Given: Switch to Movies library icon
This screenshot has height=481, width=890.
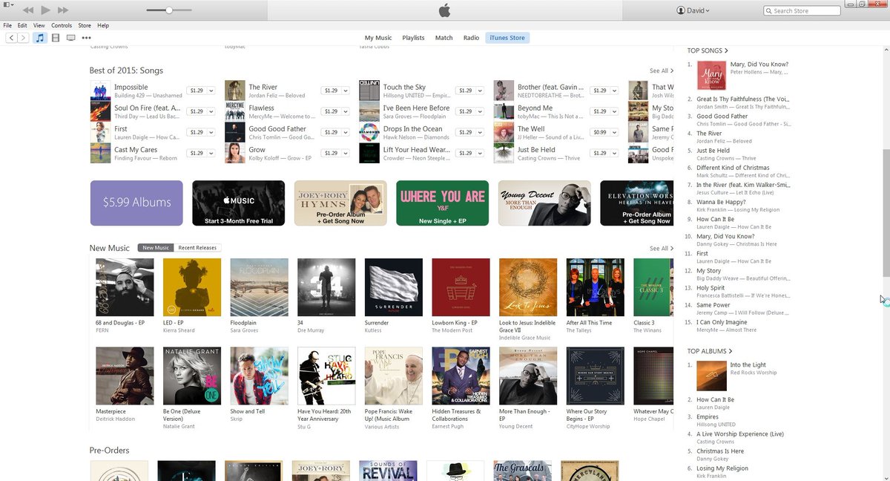Looking at the screenshot, I should click(56, 37).
